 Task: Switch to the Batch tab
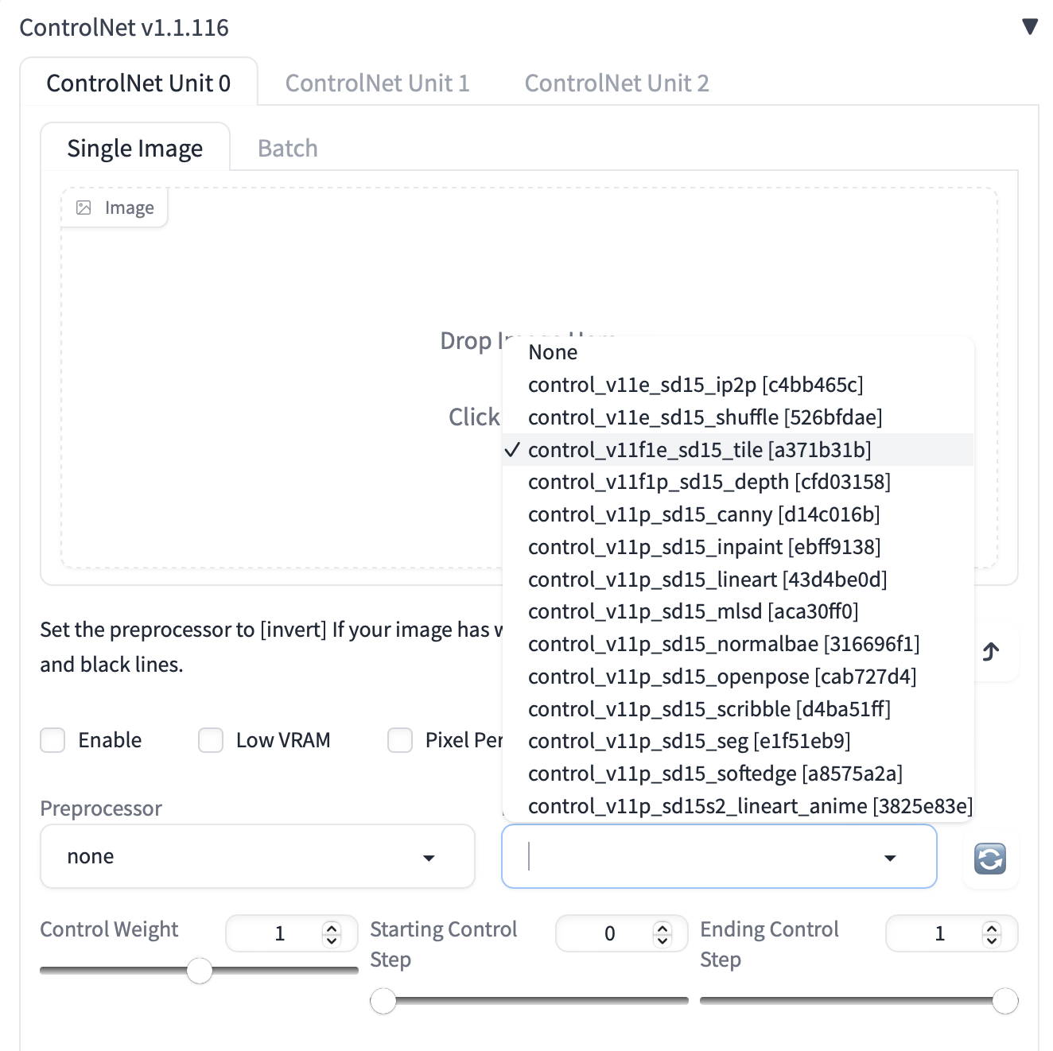click(287, 148)
